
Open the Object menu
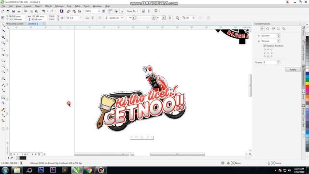(x=38, y=6)
